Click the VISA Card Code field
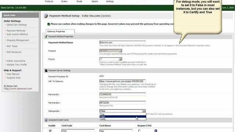The image size is (235, 132). 78,131
